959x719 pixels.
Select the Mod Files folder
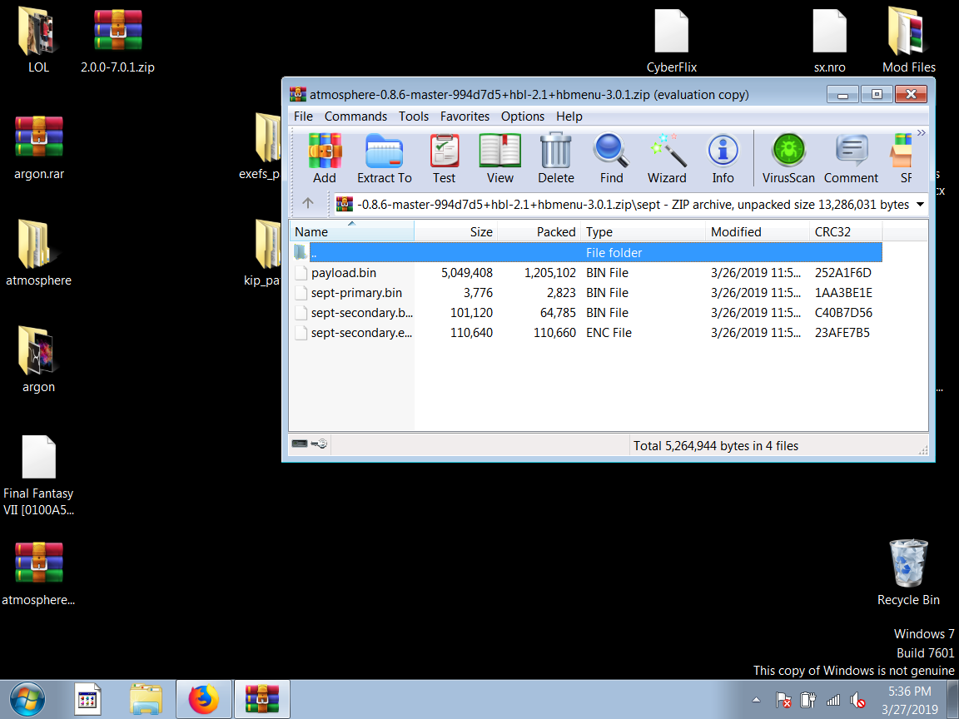[x=908, y=40]
